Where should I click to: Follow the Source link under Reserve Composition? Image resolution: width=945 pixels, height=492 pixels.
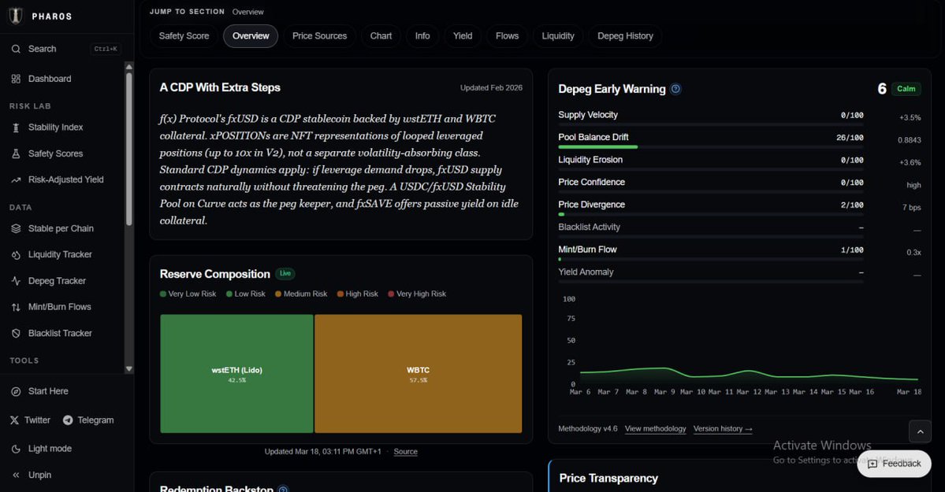point(406,452)
